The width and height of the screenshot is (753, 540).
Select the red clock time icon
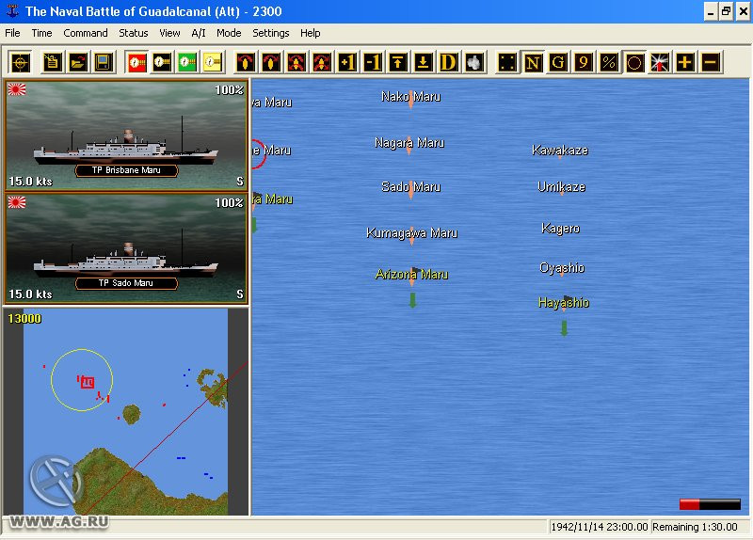point(136,62)
